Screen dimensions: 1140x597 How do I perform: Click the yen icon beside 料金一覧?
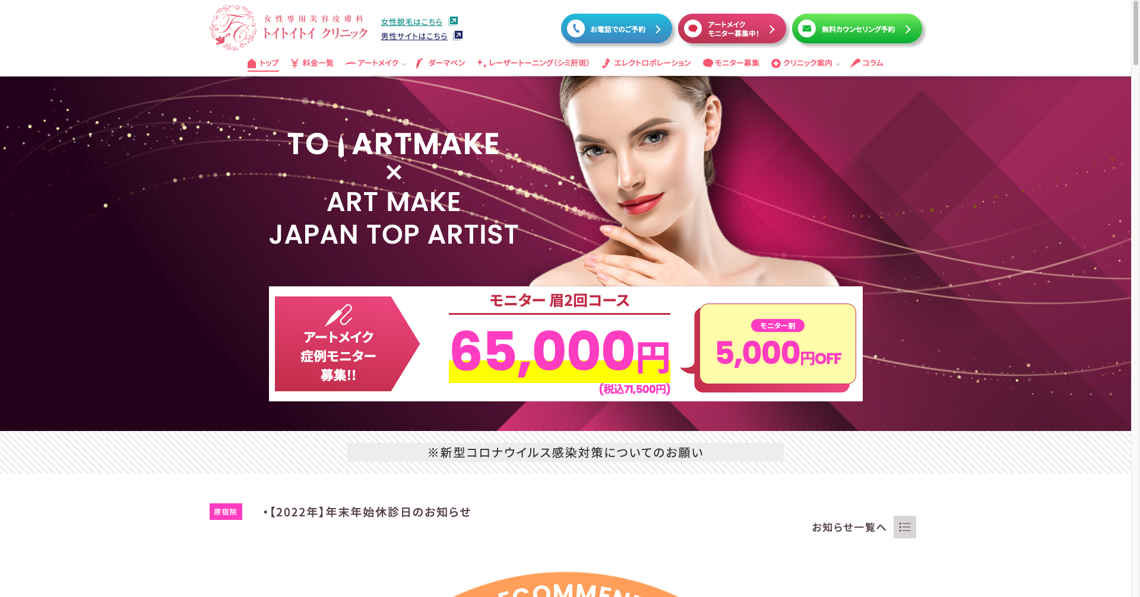[x=294, y=63]
